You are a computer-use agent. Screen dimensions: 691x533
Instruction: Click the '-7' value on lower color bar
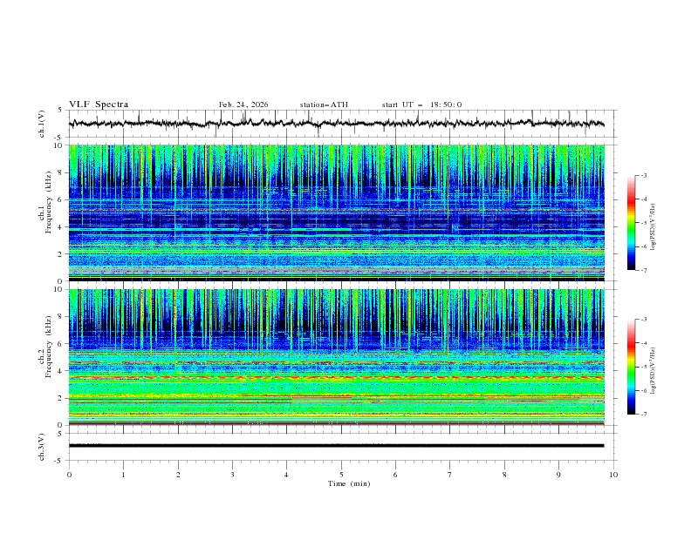[643, 414]
